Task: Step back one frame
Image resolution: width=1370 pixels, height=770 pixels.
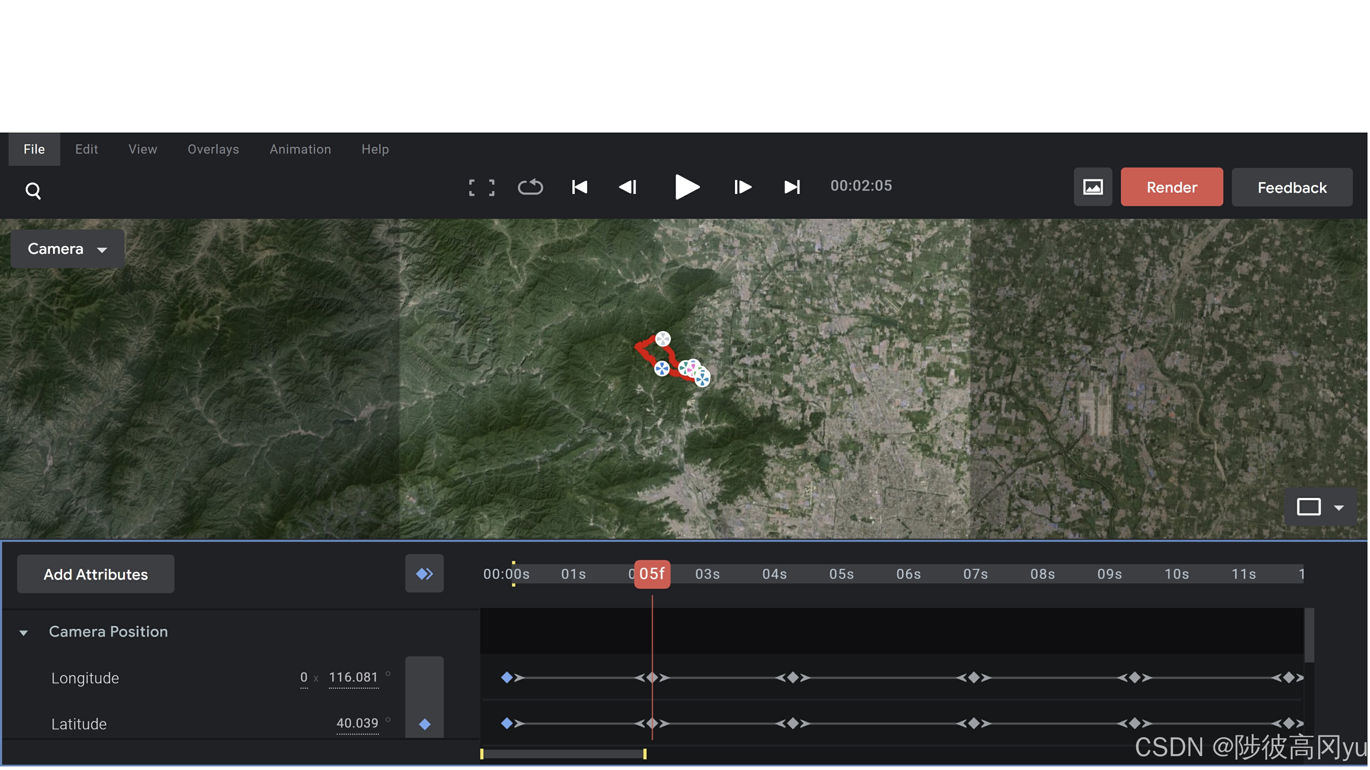Action: 628,187
